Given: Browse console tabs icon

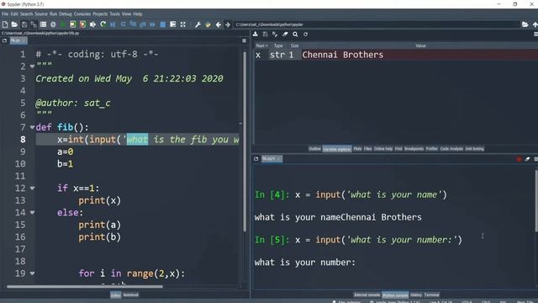Looking at the screenshot, I should 256,159.
